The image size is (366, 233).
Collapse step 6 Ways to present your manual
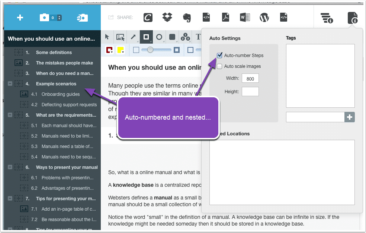coord(10,167)
